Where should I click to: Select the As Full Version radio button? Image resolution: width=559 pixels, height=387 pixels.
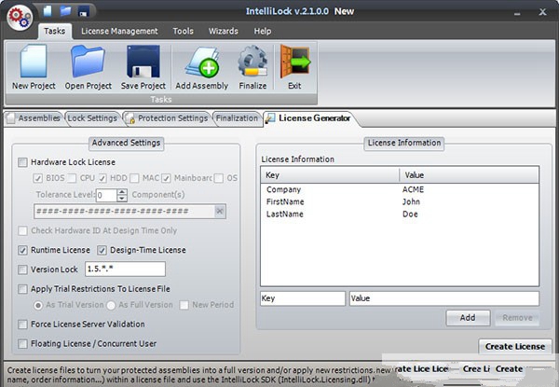(x=111, y=305)
